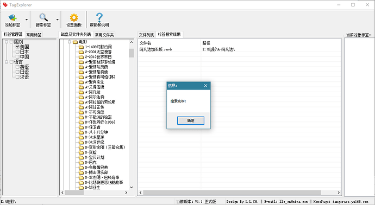Toggle the 国别 parent checkbox
Screen dimensions: 375x205
click(11, 42)
